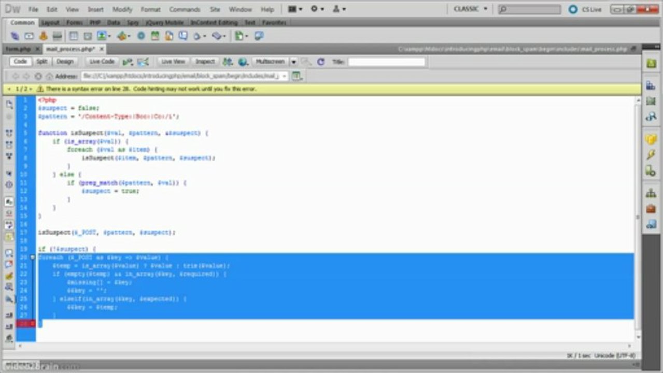Collapse code block at line 20
The width and height of the screenshot is (663, 373).
33,257
